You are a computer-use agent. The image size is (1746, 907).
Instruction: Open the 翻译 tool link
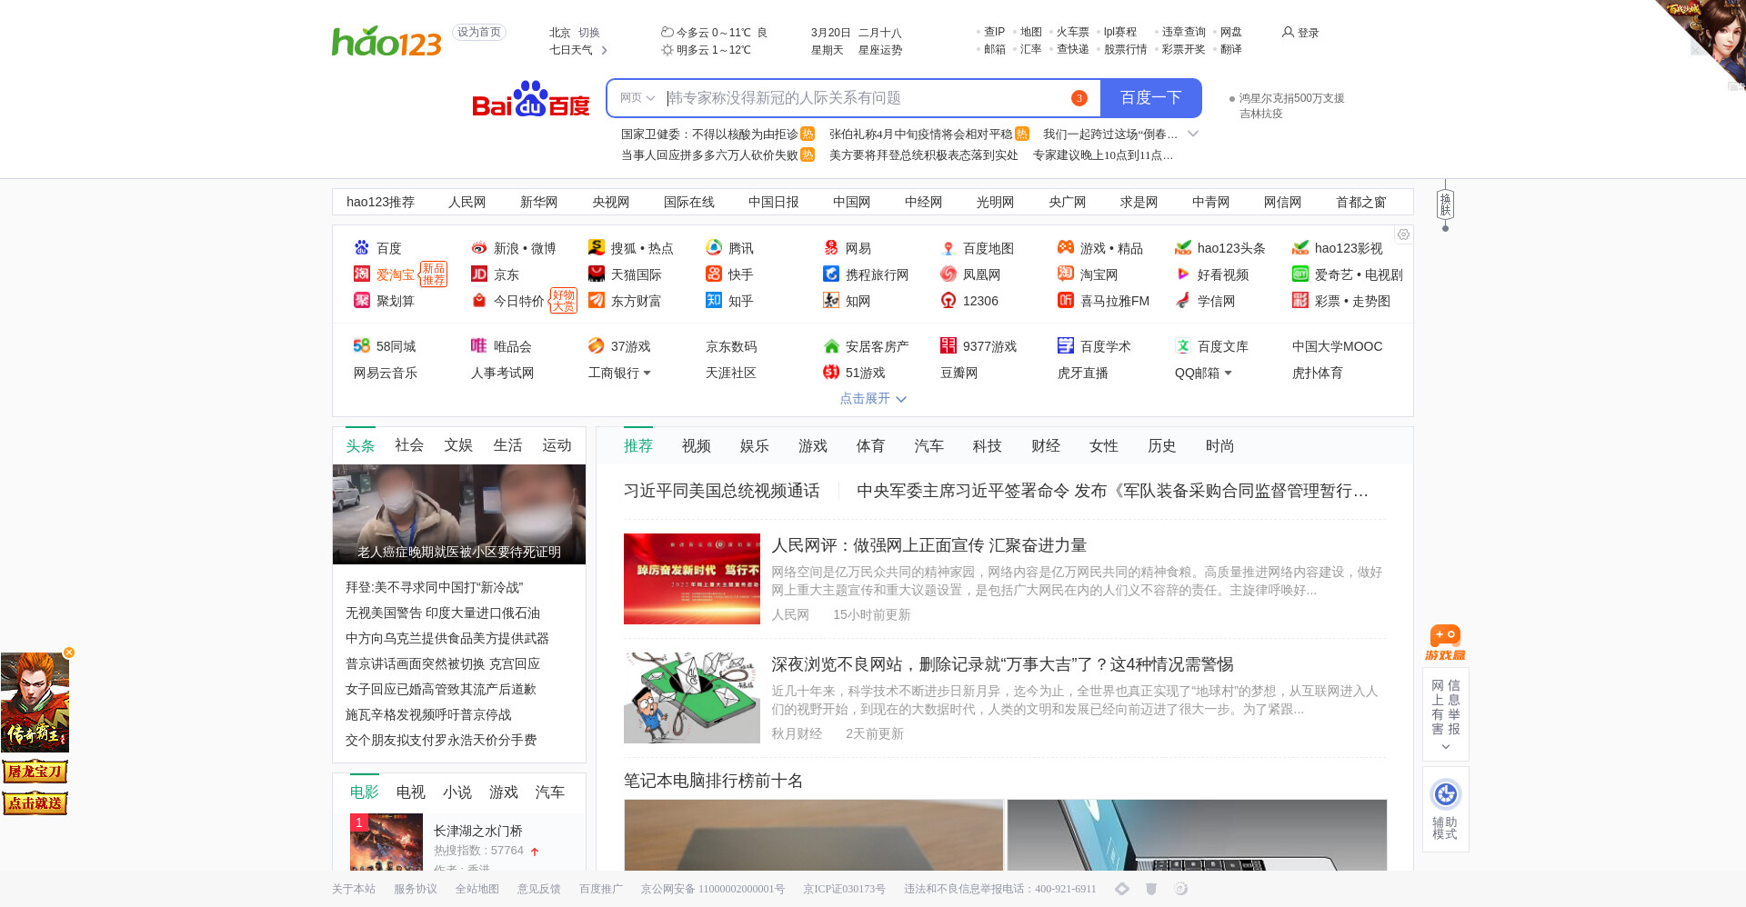(x=1231, y=49)
